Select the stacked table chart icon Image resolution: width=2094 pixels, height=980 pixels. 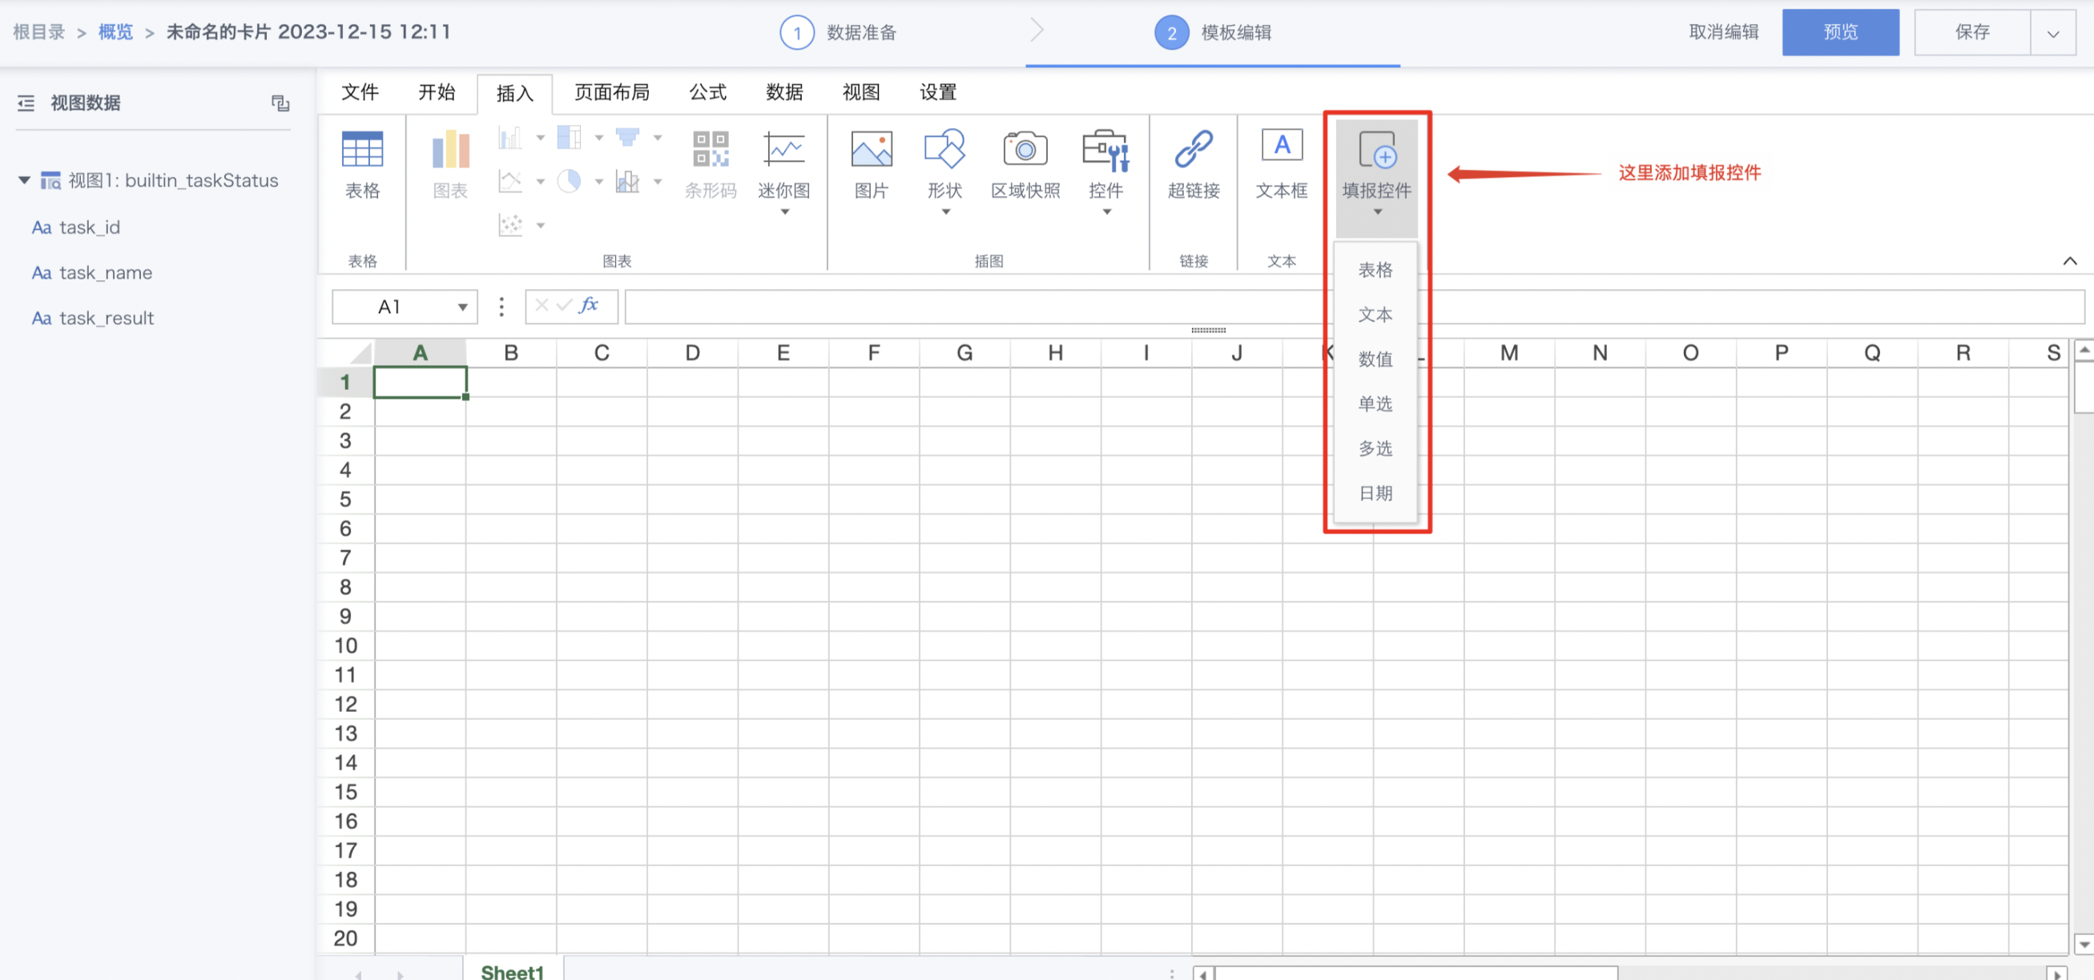coord(569,138)
